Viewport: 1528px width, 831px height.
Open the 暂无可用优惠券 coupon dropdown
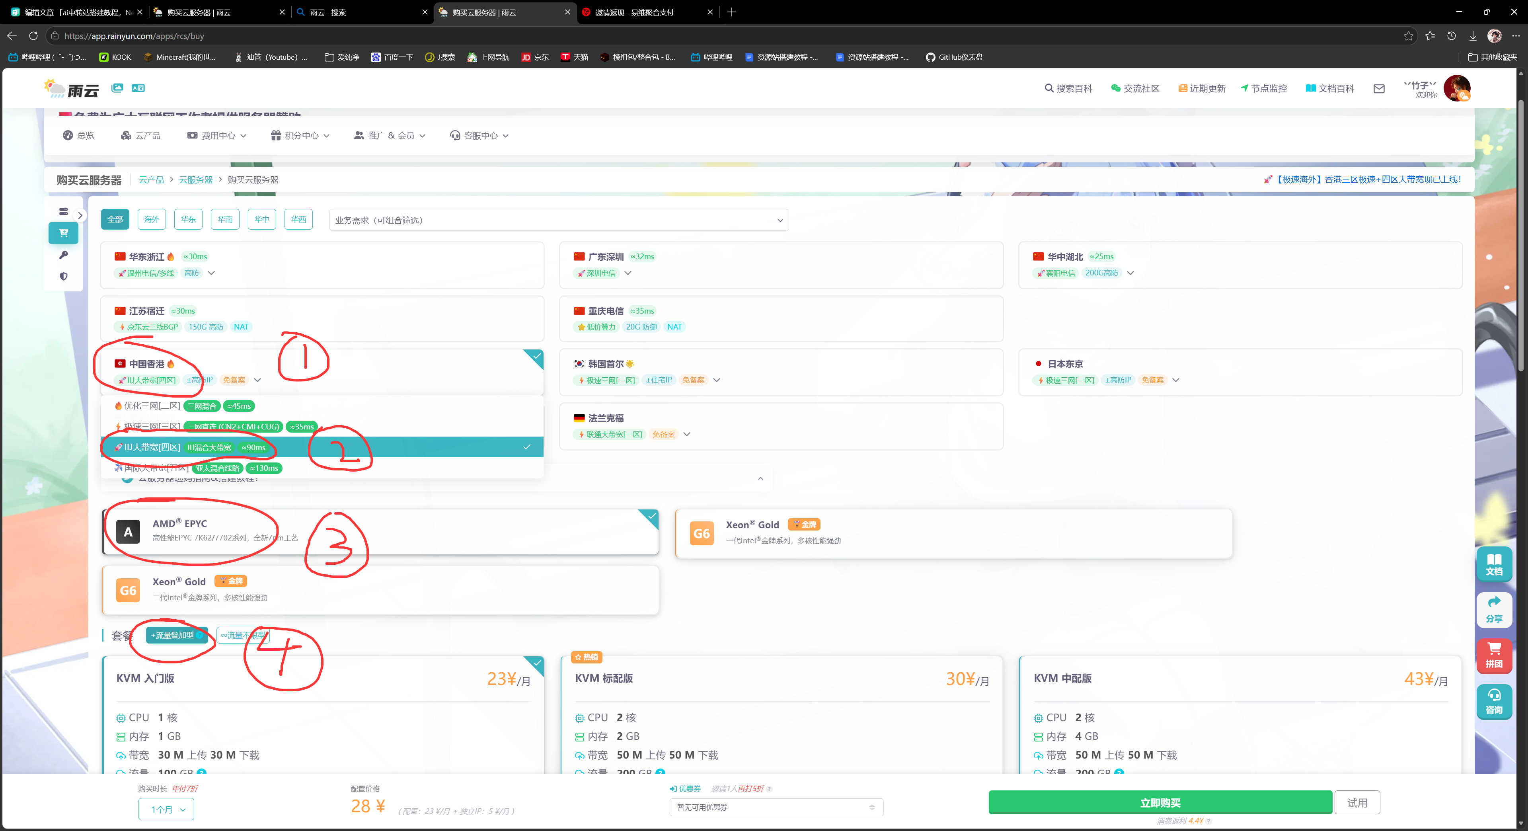(x=776, y=807)
